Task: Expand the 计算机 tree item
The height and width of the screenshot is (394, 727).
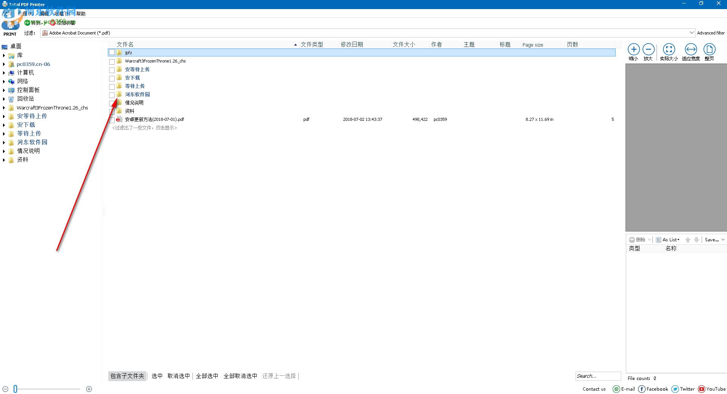Action: pos(5,72)
